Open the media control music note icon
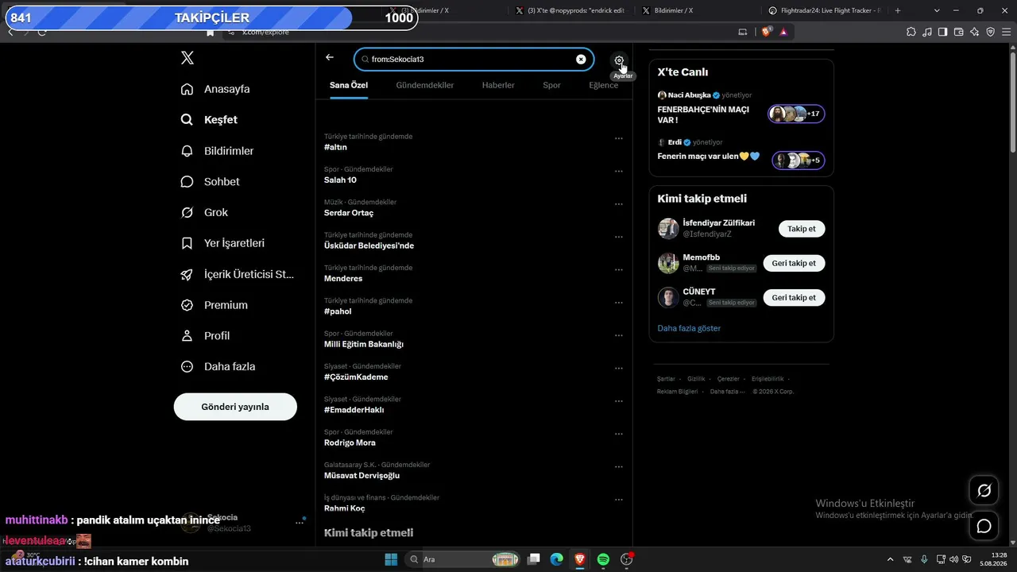1017x572 pixels. coord(927,32)
